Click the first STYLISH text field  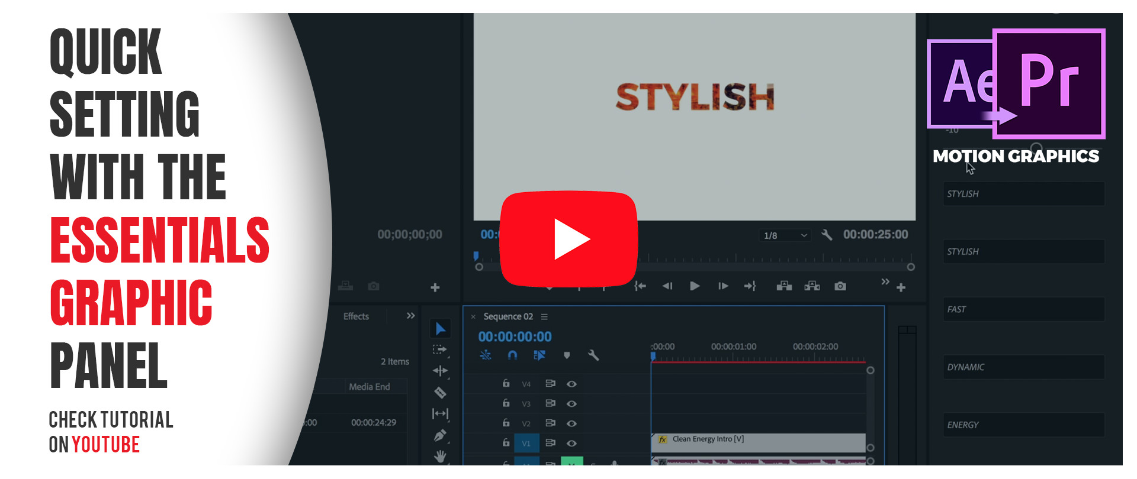click(x=1024, y=194)
